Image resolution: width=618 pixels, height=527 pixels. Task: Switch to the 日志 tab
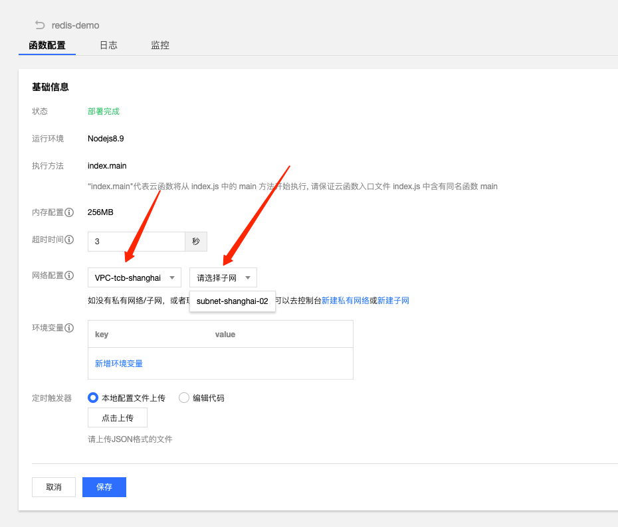tap(108, 45)
